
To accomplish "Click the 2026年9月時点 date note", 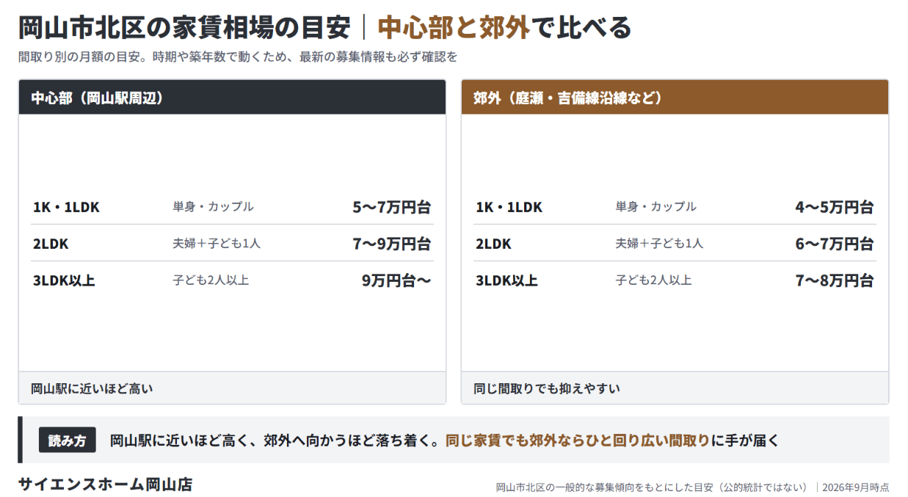I will click(x=856, y=487).
